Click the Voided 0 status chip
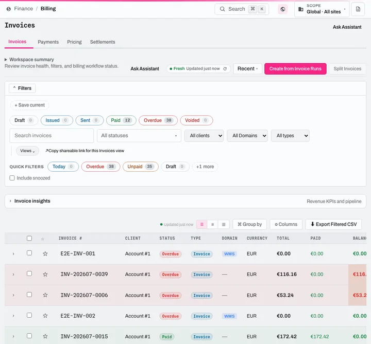The width and height of the screenshot is (371, 344). (196, 120)
